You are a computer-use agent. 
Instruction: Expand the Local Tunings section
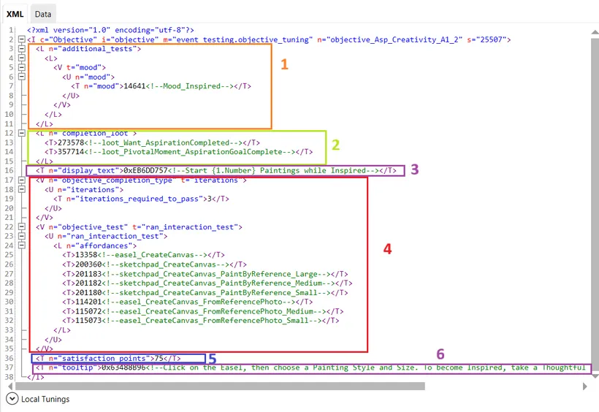(x=12, y=399)
